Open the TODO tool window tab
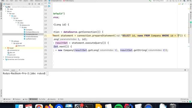Viewport: 192px width, 108px height. coord(61,99)
